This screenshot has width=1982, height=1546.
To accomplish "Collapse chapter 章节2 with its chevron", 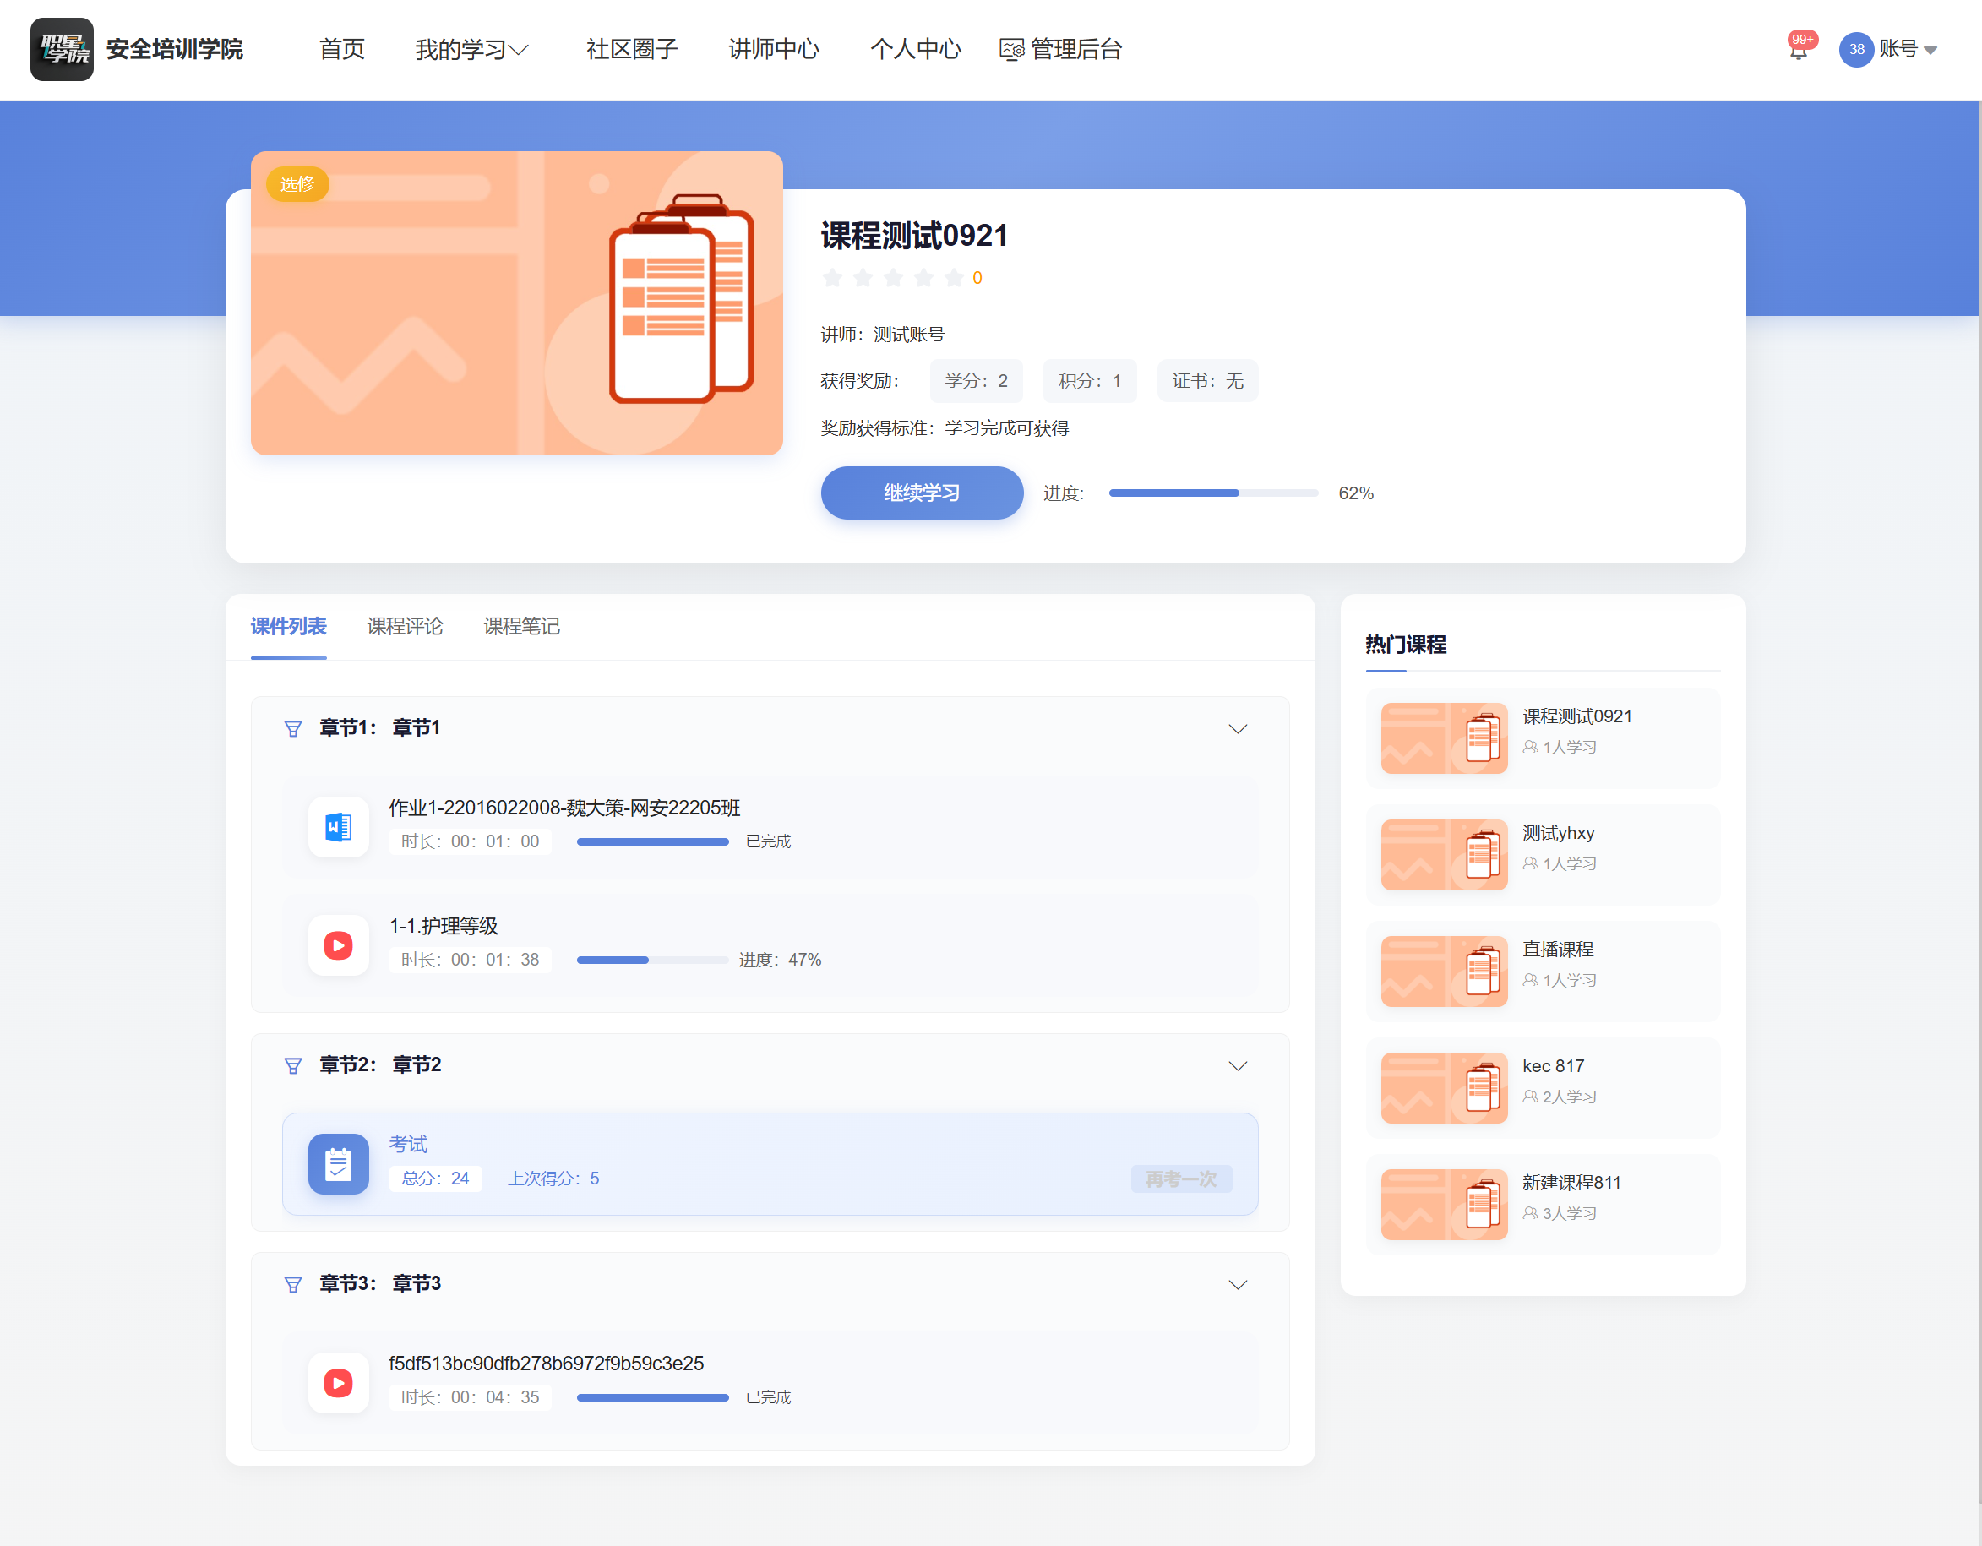I will pos(1237,1065).
